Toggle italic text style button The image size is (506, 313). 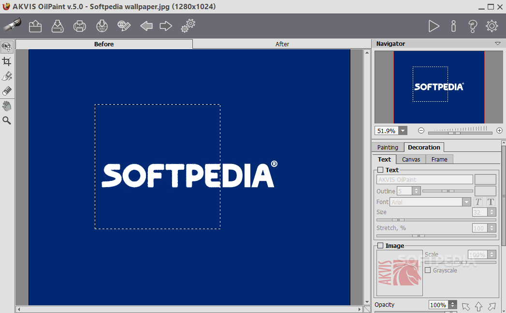[478, 202]
